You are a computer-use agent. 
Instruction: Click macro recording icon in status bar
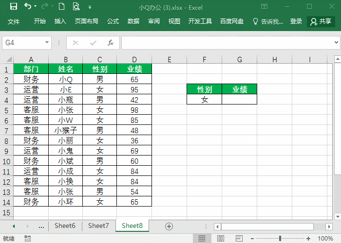pos(27,238)
